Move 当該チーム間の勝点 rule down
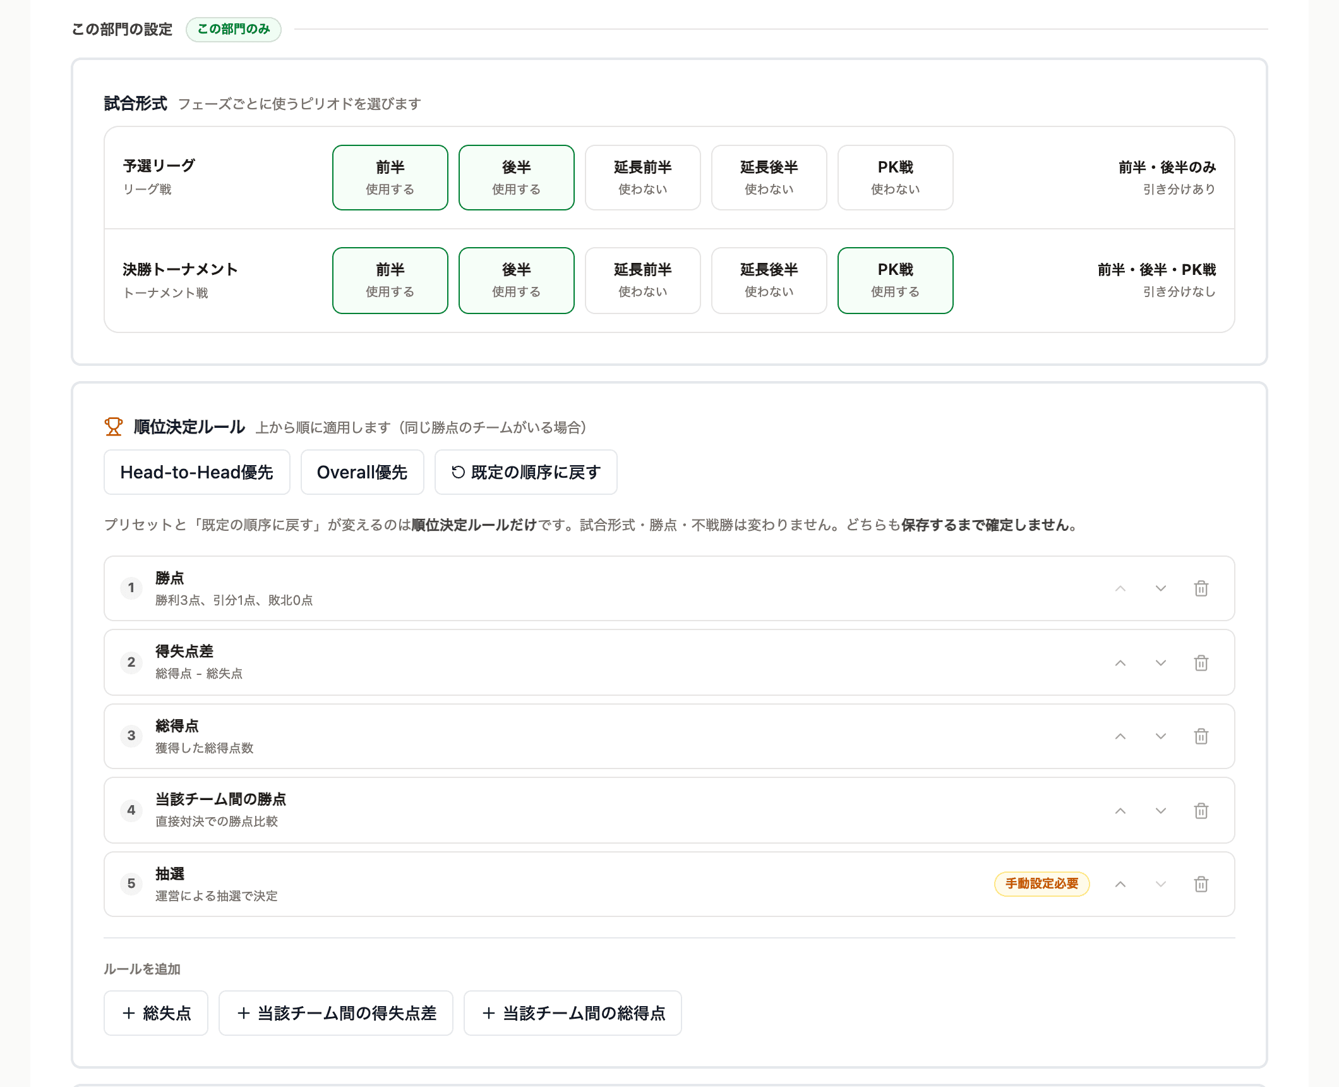The width and height of the screenshot is (1339, 1087). (x=1160, y=811)
